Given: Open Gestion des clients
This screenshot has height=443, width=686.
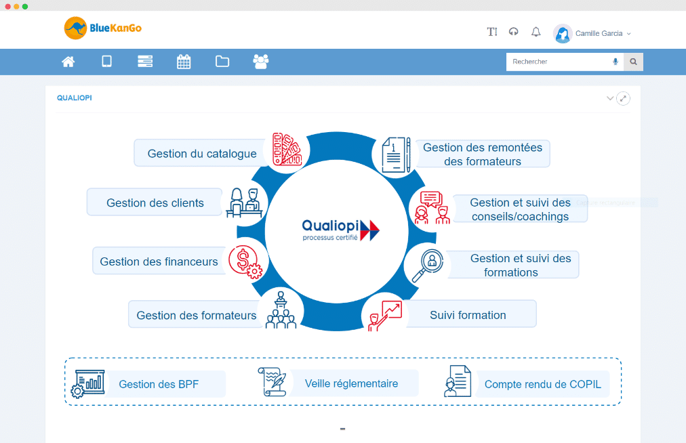Looking at the screenshot, I should tap(155, 203).
